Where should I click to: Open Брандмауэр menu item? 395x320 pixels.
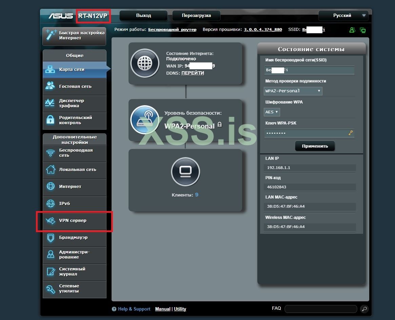pyautogui.click(x=75, y=238)
